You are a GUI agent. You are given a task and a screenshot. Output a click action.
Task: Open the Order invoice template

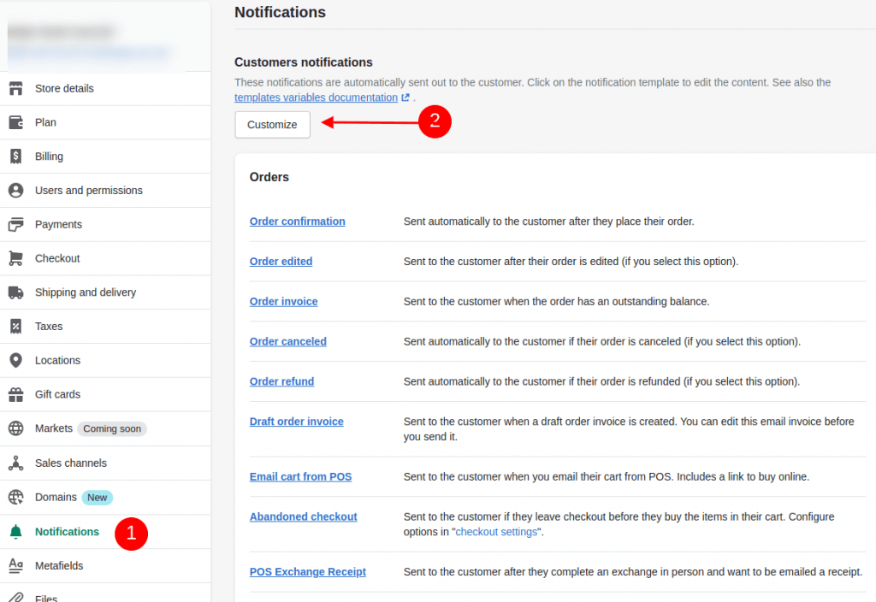pyautogui.click(x=283, y=302)
